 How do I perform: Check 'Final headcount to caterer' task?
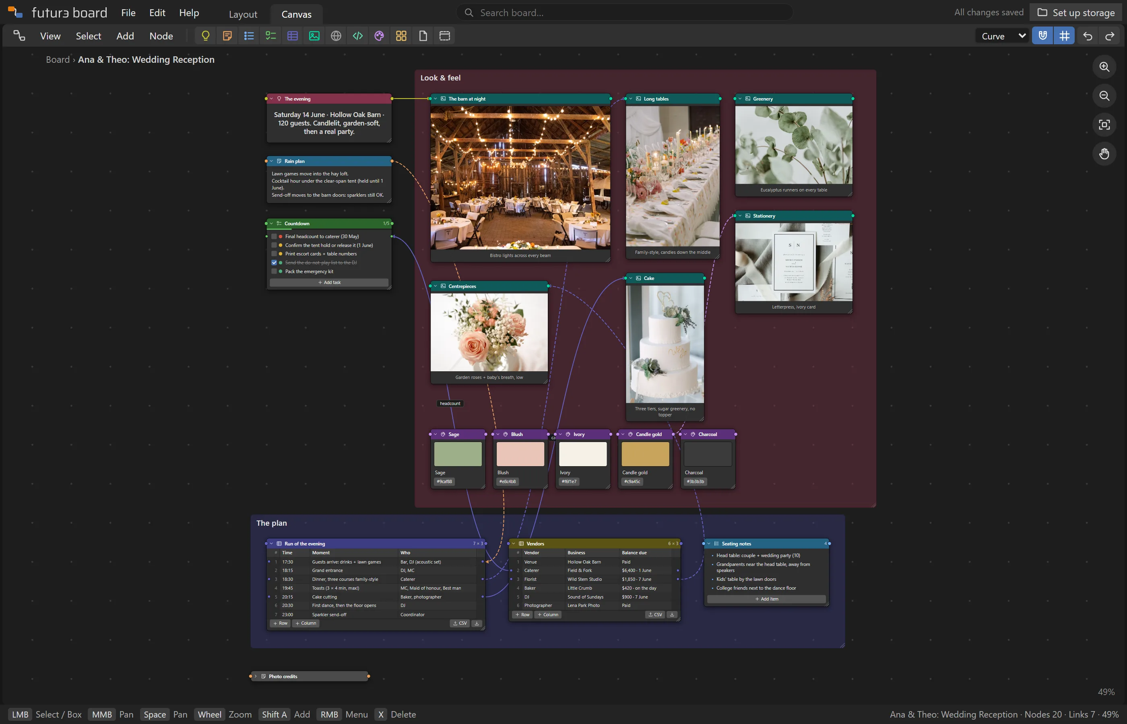(x=274, y=237)
